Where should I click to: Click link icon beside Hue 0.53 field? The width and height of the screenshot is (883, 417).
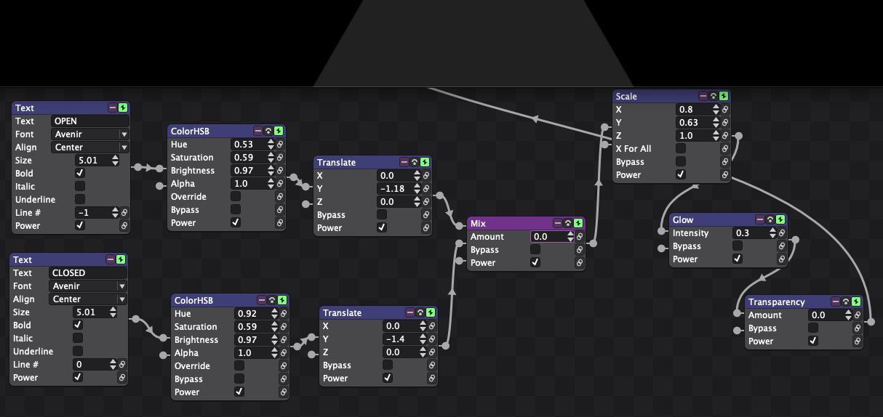point(280,145)
